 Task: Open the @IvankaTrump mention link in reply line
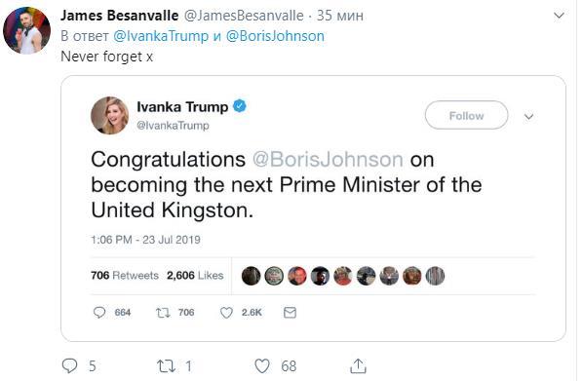pos(161,36)
